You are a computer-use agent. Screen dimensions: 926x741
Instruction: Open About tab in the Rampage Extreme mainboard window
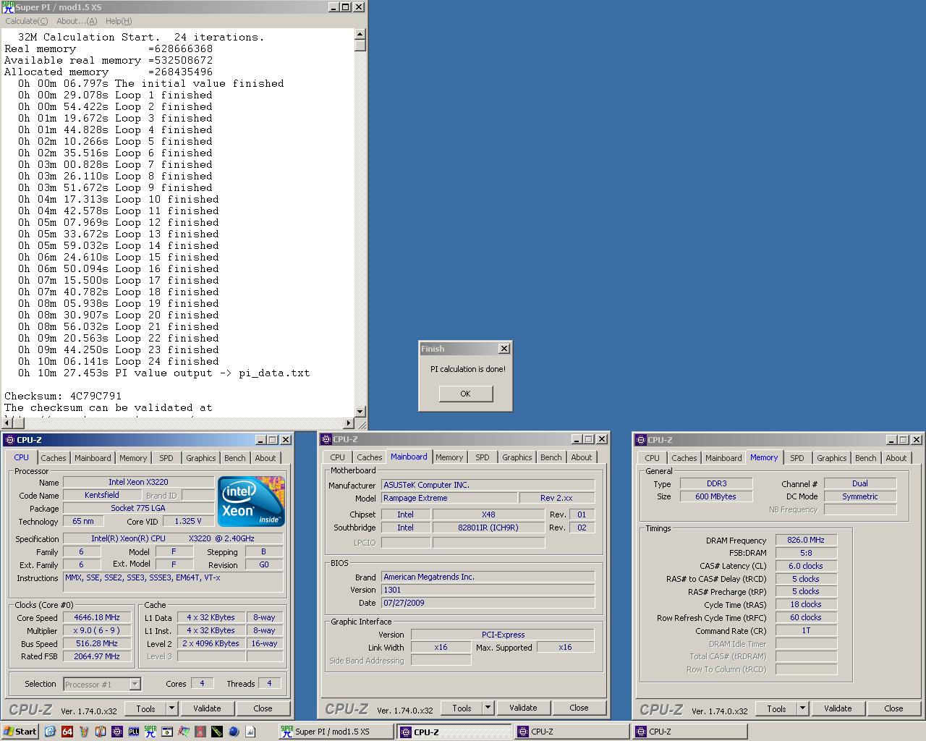coord(582,457)
